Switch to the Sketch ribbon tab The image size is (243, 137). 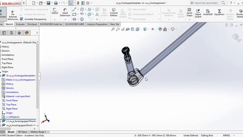click(x=9, y=24)
